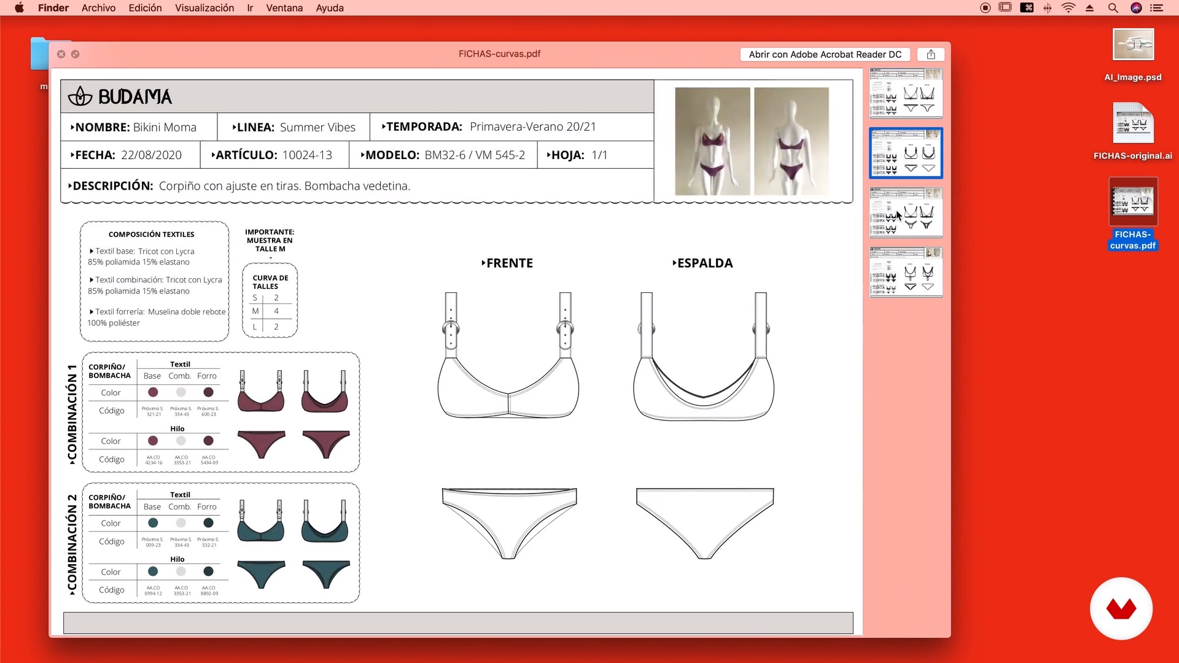Image resolution: width=1179 pixels, height=663 pixels.
Task: Click Combinación 2 Textil Base color swatch
Action: 153,523
